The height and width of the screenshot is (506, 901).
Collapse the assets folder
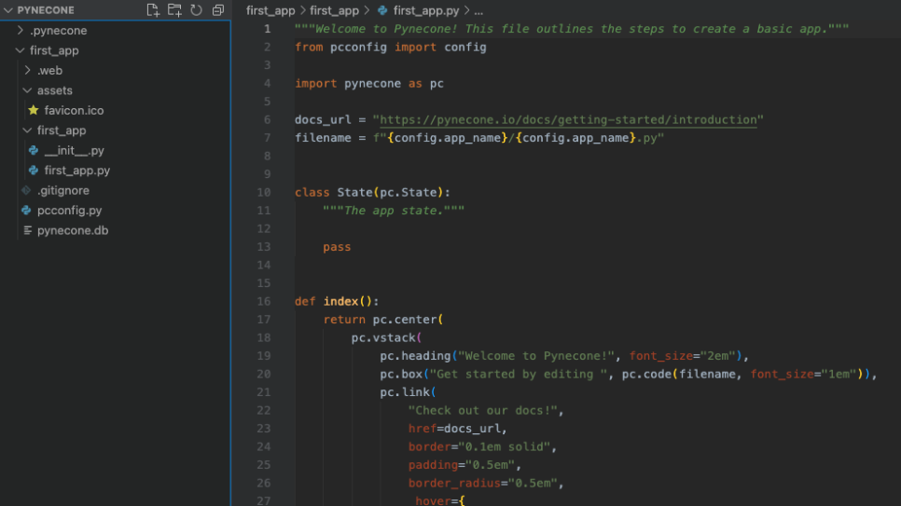(27, 90)
